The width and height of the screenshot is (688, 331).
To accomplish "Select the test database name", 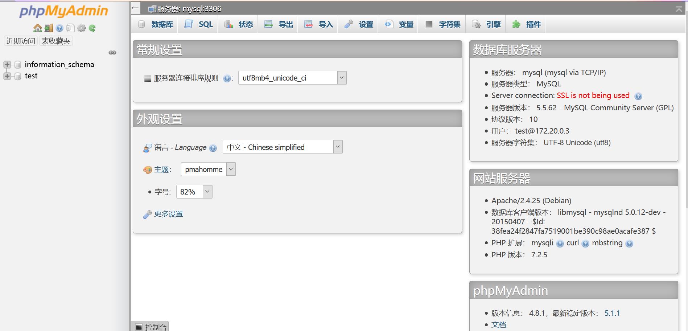I will coord(31,76).
